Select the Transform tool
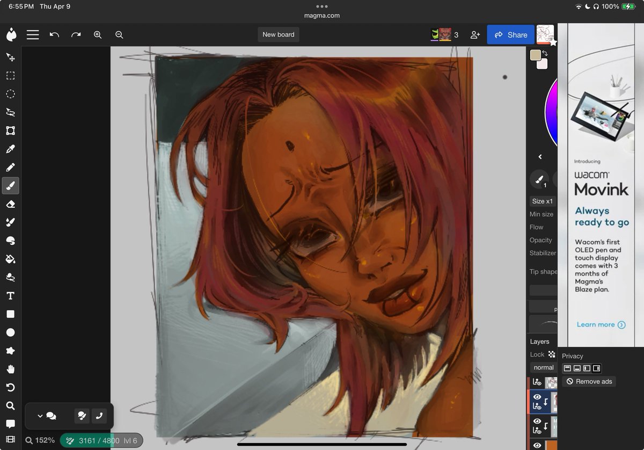The image size is (644, 450). (x=10, y=130)
